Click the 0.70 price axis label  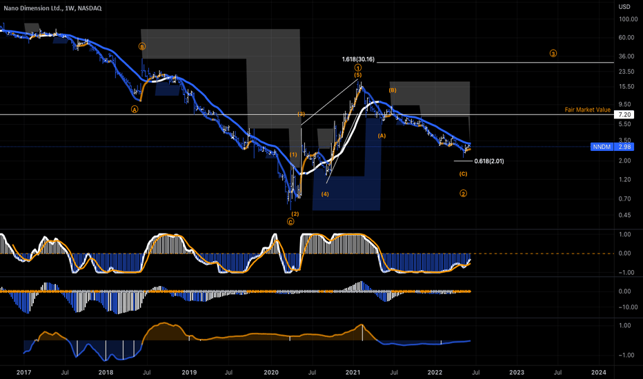624,198
